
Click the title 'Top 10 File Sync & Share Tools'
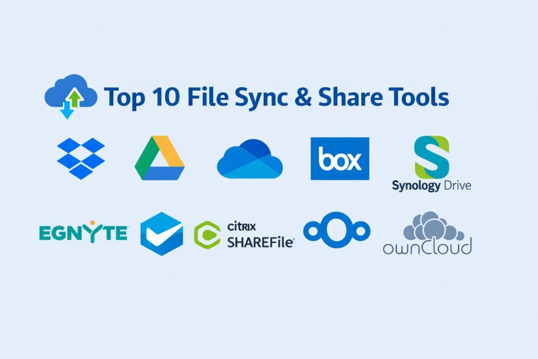(276, 97)
